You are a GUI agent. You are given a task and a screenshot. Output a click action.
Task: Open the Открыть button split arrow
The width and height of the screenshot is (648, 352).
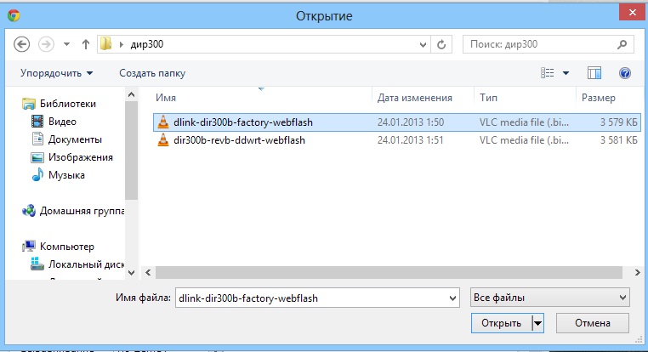pos(537,323)
